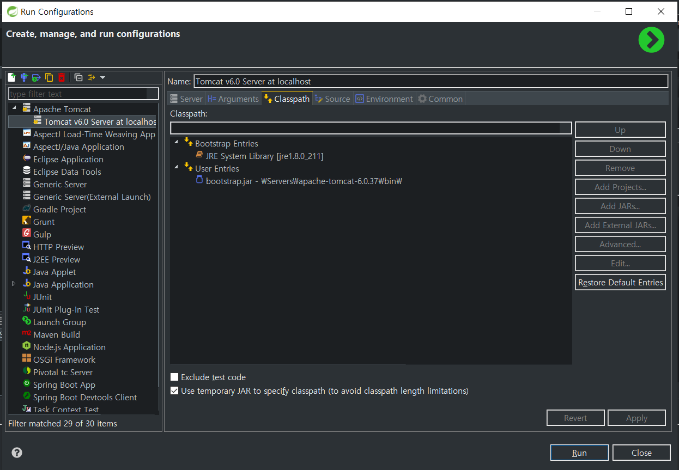Click the classpath filter text field
The height and width of the screenshot is (470, 679).
[x=371, y=128]
